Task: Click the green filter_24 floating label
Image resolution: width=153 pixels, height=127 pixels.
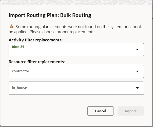Action: 18,47
